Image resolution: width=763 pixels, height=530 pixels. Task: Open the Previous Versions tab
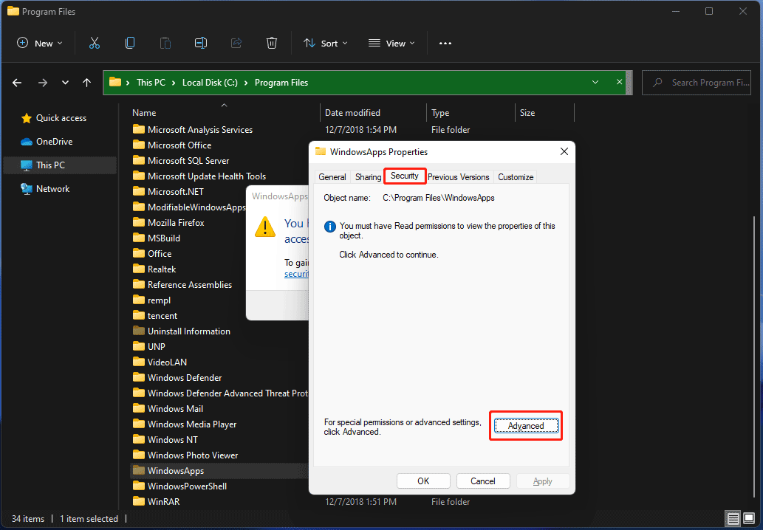click(458, 177)
